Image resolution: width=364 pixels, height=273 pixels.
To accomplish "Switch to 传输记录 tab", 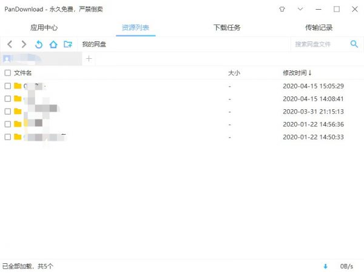I will point(318,28).
